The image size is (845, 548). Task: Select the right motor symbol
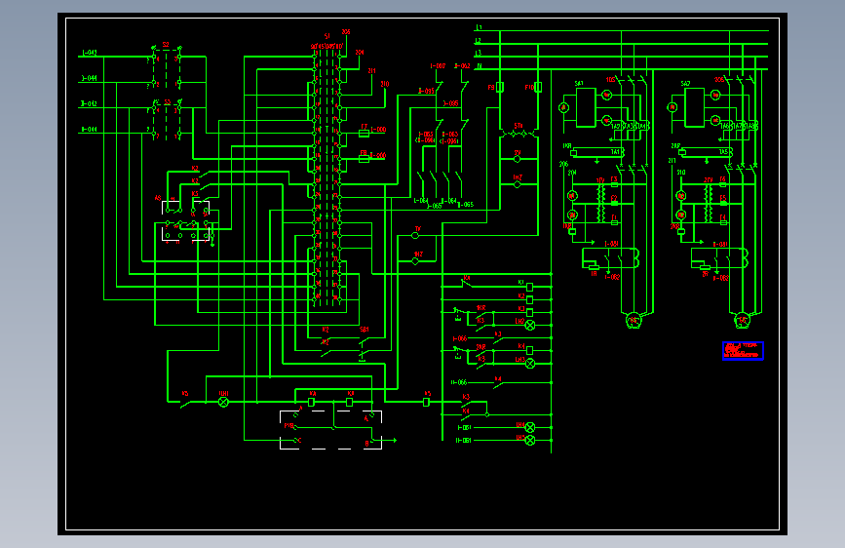click(x=742, y=320)
